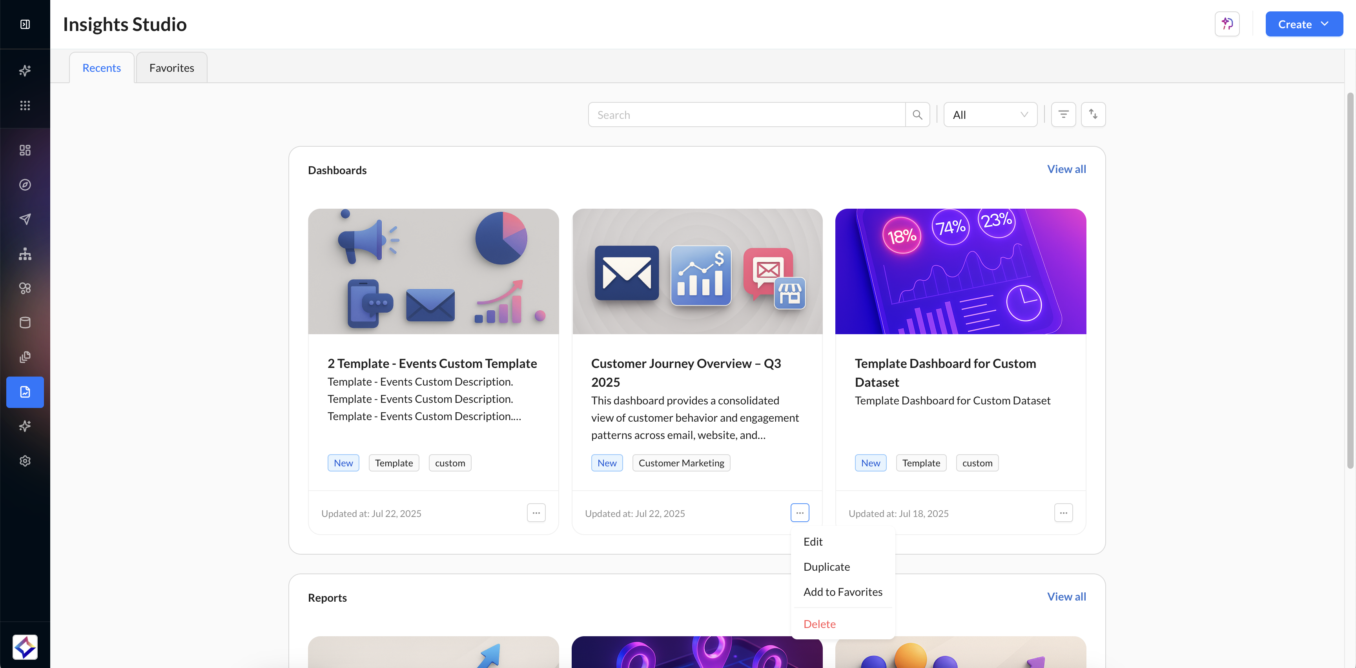Open the hierarchy org chart sidebar icon
The image size is (1356, 668).
coord(25,254)
